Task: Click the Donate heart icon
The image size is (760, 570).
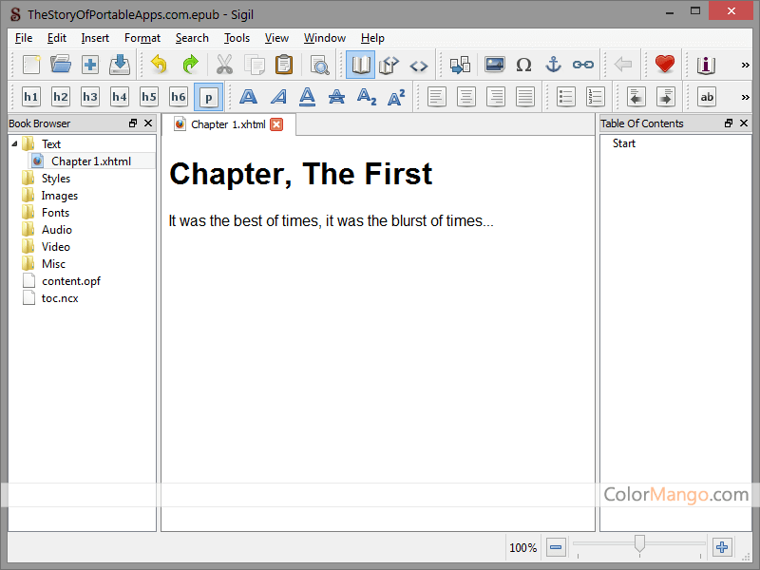Action: pyautogui.click(x=664, y=64)
